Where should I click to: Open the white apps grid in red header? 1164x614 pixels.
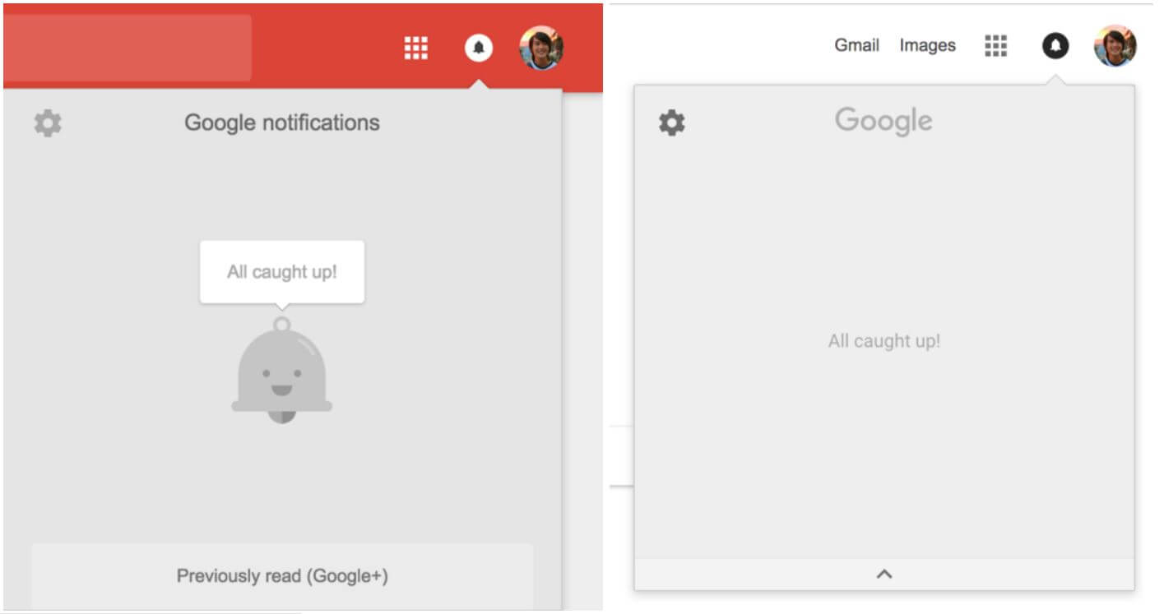416,48
